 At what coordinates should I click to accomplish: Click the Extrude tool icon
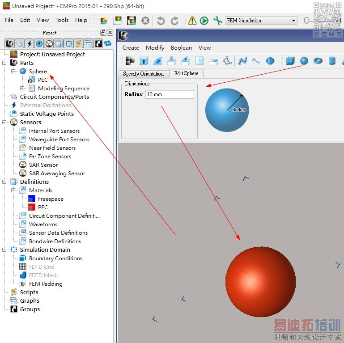pyautogui.click(x=144, y=61)
